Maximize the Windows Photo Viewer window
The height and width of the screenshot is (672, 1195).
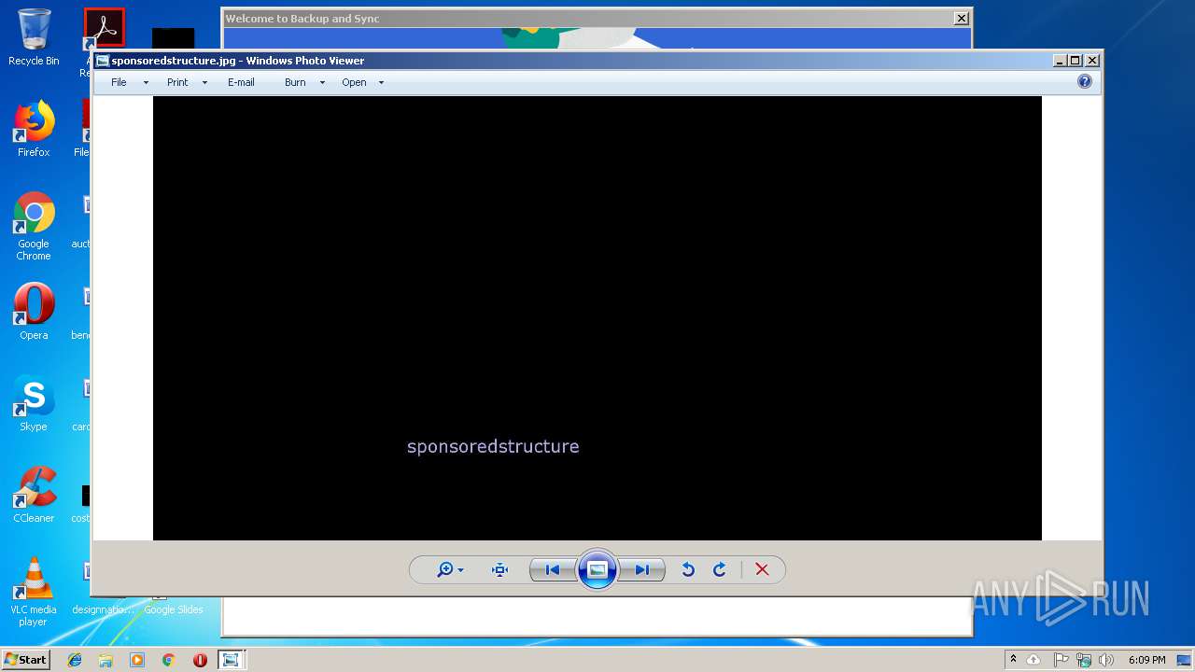(x=1075, y=61)
